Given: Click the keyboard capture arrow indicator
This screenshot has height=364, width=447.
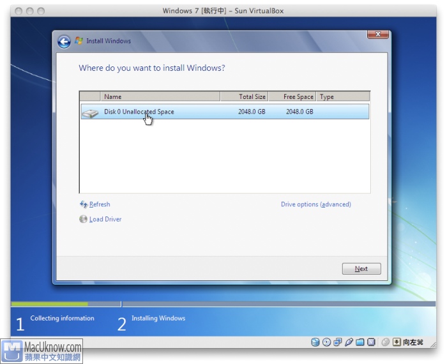Looking at the screenshot, I should (x=397, y=342).
